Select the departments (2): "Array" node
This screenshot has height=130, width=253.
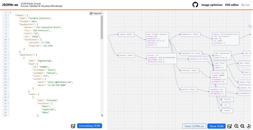[191, 53]
